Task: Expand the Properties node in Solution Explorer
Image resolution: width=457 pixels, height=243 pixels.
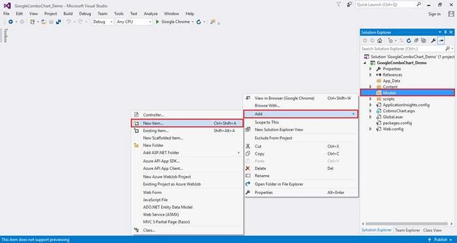Action: pyautogui.click(x=370, y=69)
